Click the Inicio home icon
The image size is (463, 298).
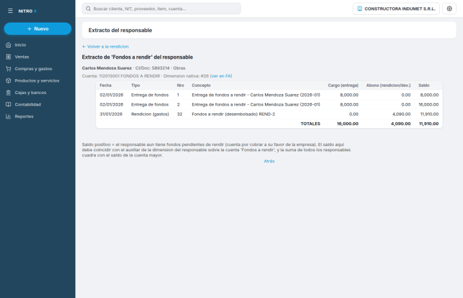point(8,45)
